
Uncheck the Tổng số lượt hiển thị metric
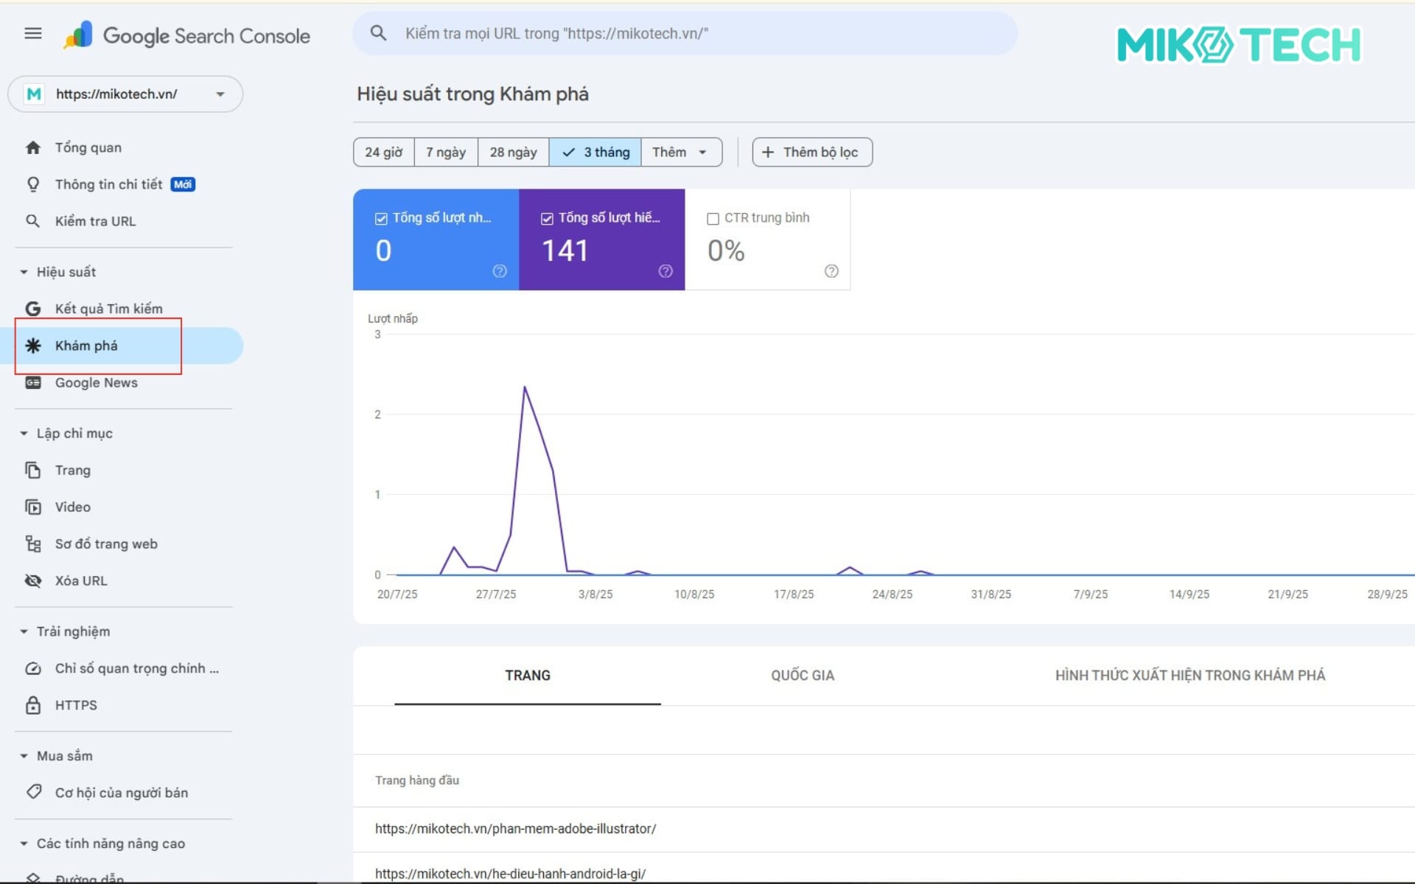click(x=547, y=217)
